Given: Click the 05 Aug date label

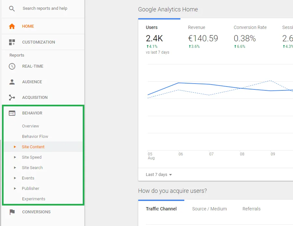Looking at the screenshot, I should coord(151,156).
